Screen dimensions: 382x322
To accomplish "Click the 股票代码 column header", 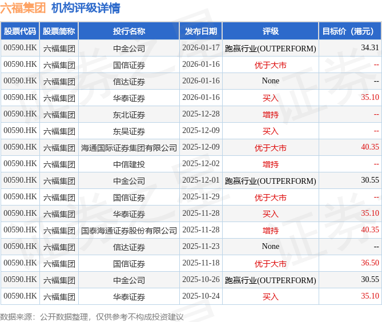I will coord(20,31).
